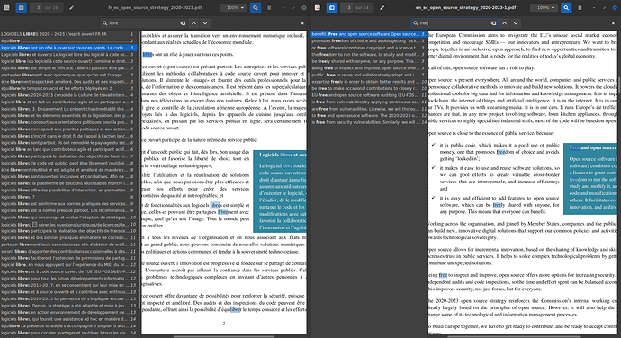The width and height of the screenshot is (621, 338).
Task: Select result 'promotes freedom of choice and avoids'
Action: 368,41
